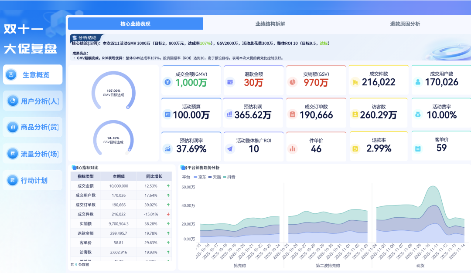The width and height of the screenshot is (471, 273).
Task: Click the 成交金额(GMV) yen icon
Action: tap(168, 82)
